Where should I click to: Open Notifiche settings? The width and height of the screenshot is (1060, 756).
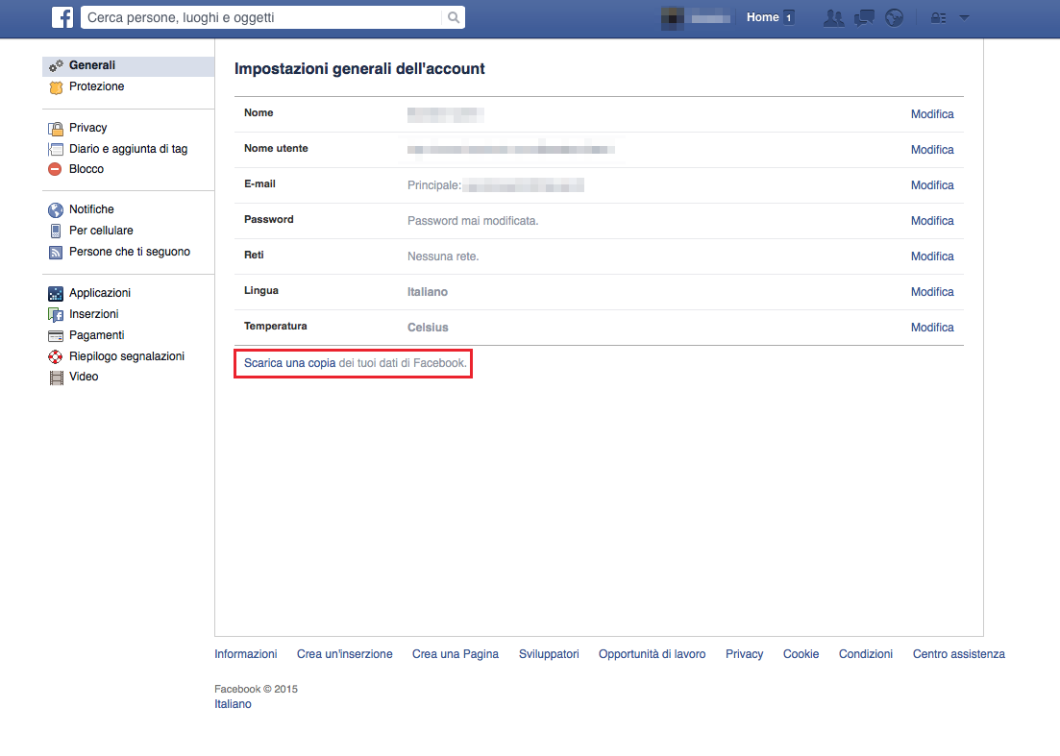(91, 209)
